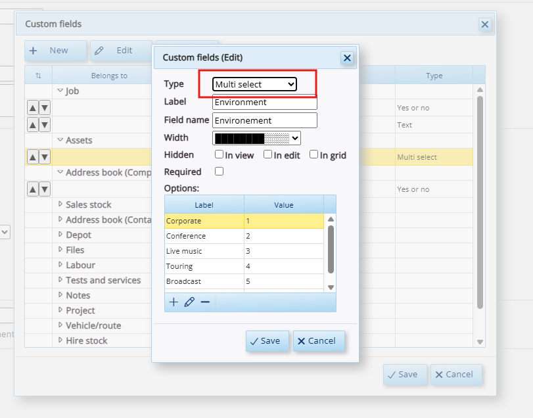This screenshot has width=533, height=418.
Task: Select the Live music option row
Action: (244, 251)
